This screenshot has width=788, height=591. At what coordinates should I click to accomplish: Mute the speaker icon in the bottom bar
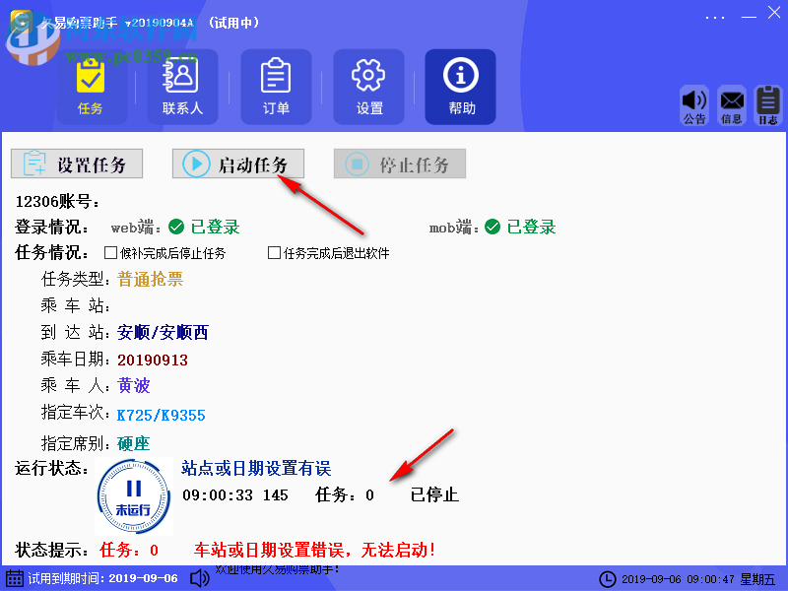199,579
